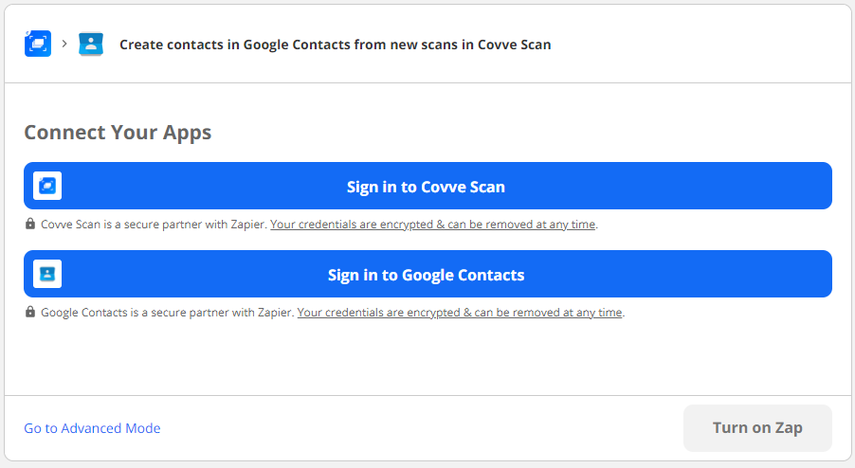Turn on Zap
This screenshot has height=468, width=855.
[757, 428]
